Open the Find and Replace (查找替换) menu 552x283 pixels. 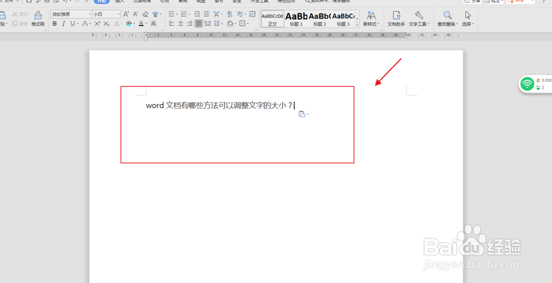(x=448, y=18)
